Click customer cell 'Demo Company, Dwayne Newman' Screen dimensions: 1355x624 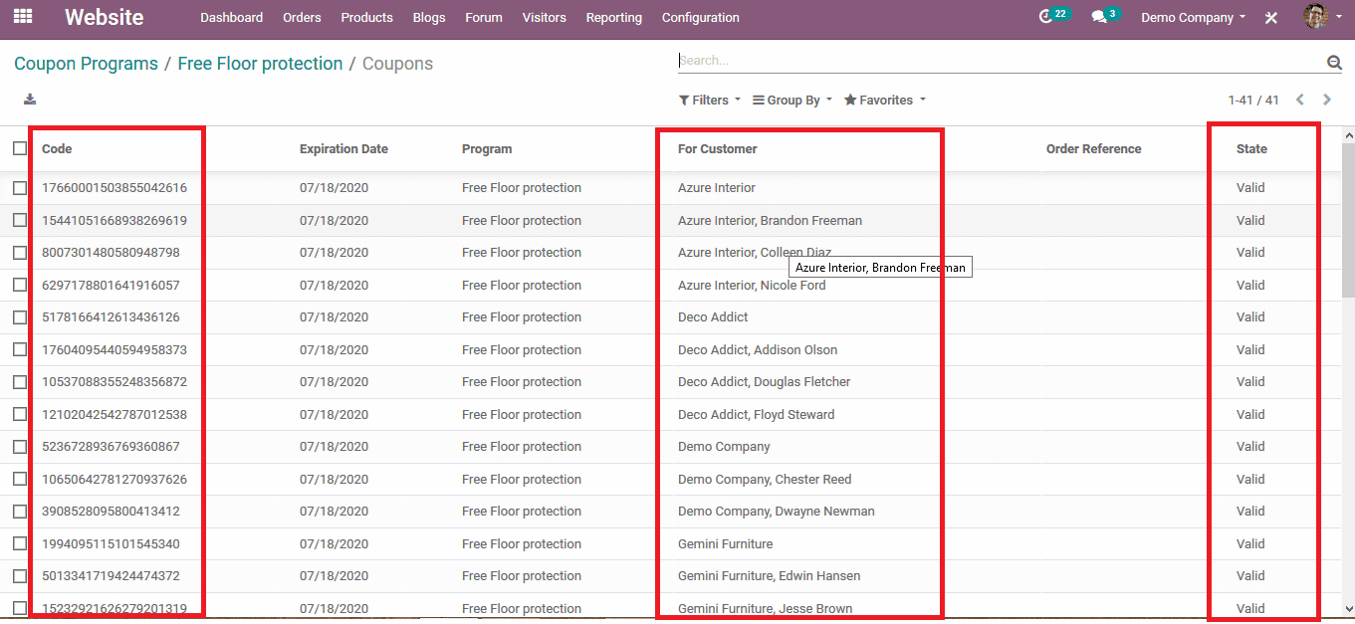tap(776, 511)
